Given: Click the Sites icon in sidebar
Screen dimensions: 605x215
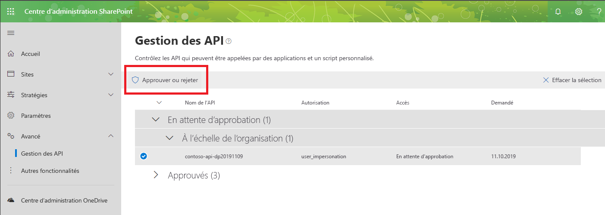Looking at the screenshot, I should click(11, 74).
